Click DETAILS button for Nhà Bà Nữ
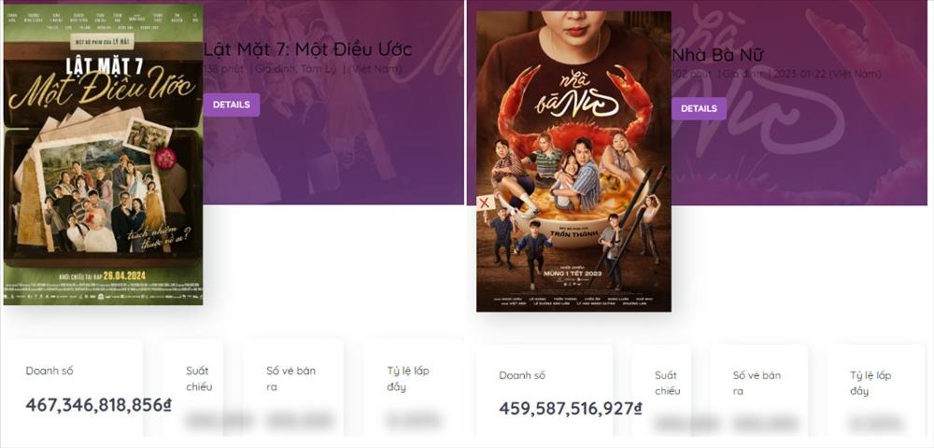The image size is (934, 448). point(699,109)
